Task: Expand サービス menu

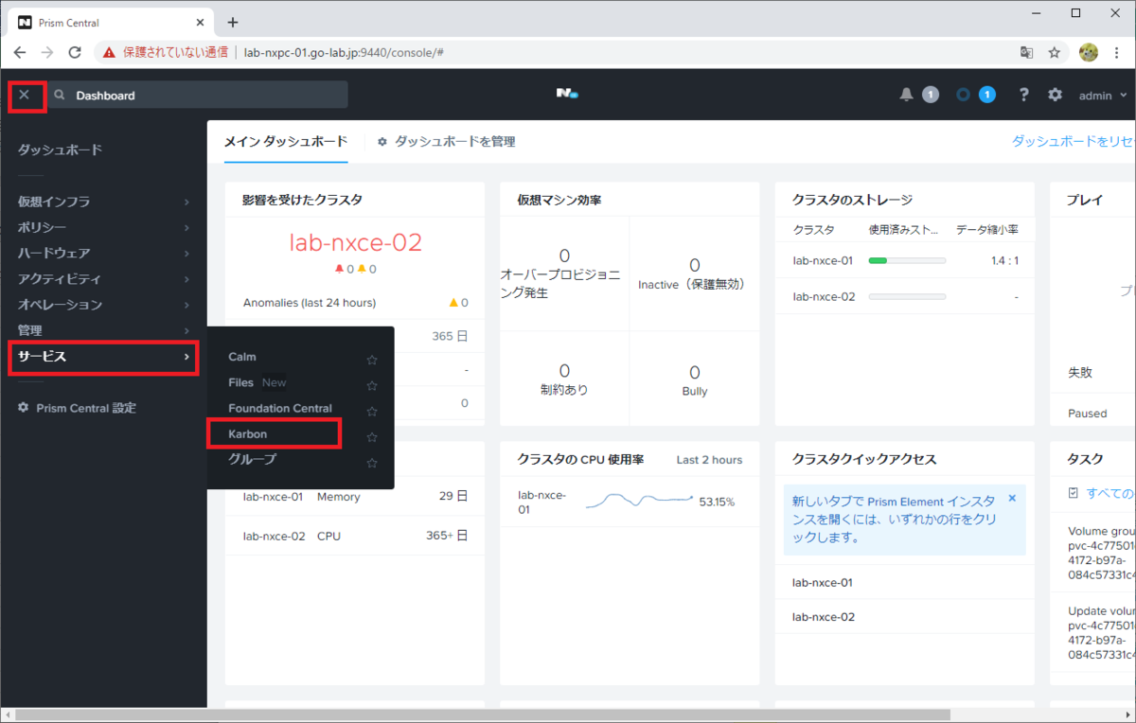Action: click(103, 357)
